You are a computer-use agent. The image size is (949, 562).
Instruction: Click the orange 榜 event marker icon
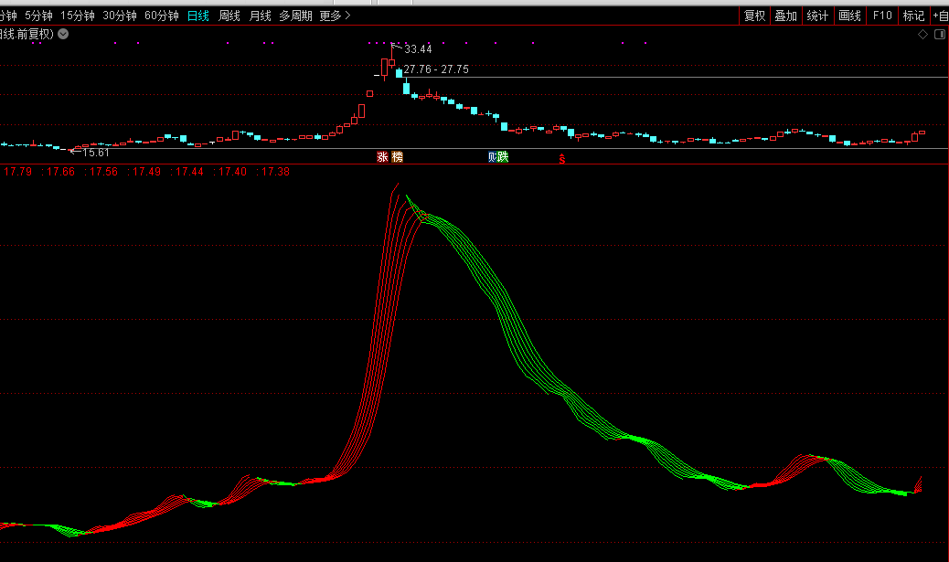397,157
